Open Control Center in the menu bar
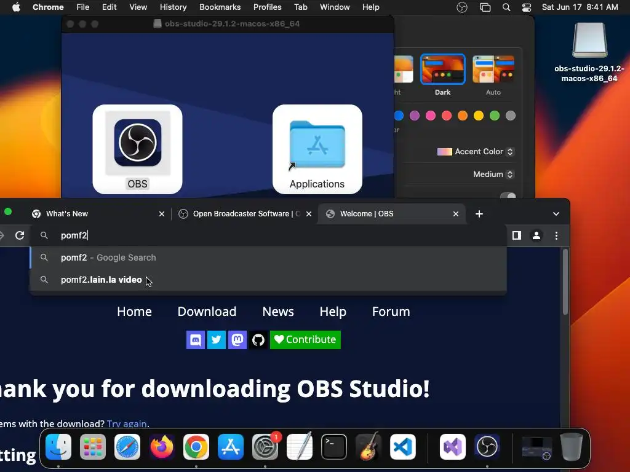Screen dimensions: 630x472 click(x=527, y=7)
